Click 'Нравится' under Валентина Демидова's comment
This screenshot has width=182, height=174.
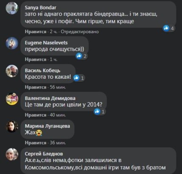click(x=36, y=115)
